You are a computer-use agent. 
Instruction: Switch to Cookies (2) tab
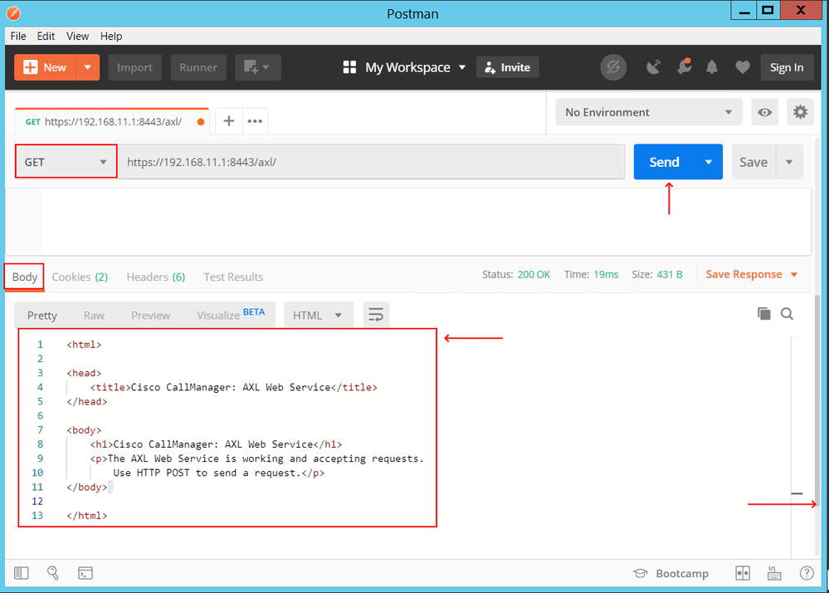pyautogui.click(x=80, y=277)
